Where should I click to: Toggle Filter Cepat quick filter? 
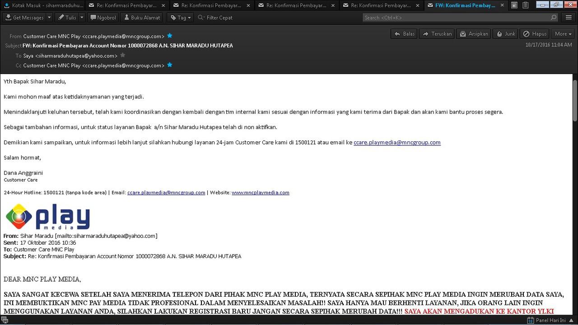(x=215, y=18)
